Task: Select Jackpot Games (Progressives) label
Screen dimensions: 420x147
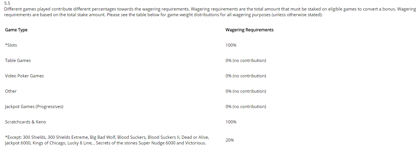Action: pyautogui.click(x=34, y=107)
